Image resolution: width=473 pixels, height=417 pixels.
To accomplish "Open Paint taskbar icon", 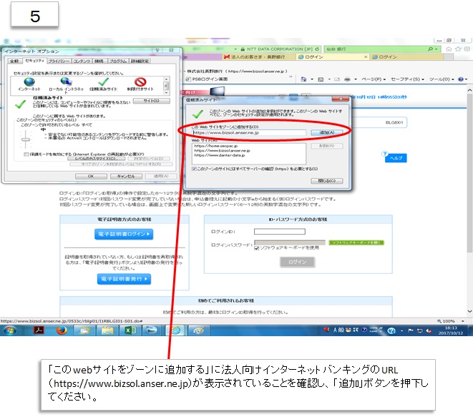I will tap(198, 330).
